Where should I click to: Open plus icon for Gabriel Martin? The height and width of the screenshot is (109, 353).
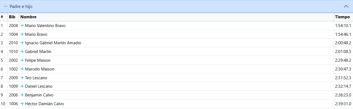click(x=22, y=52)
